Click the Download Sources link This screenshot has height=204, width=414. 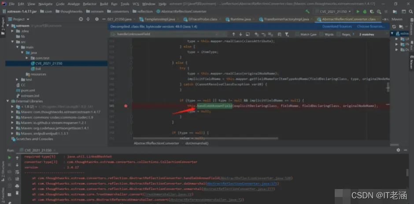pos(337,26)
